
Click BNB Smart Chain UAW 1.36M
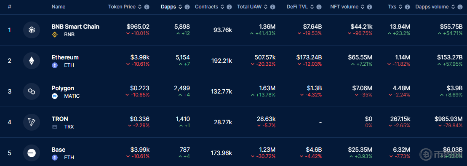[267, 27]
